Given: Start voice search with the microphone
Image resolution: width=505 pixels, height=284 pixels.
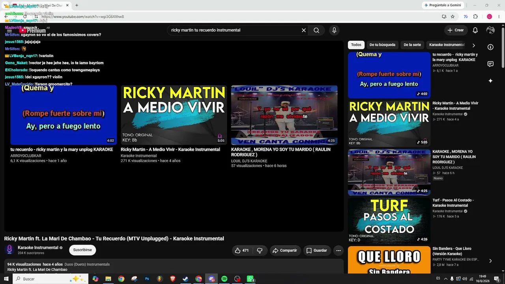Looking at the screenshot, I should (x=334, y=30).
